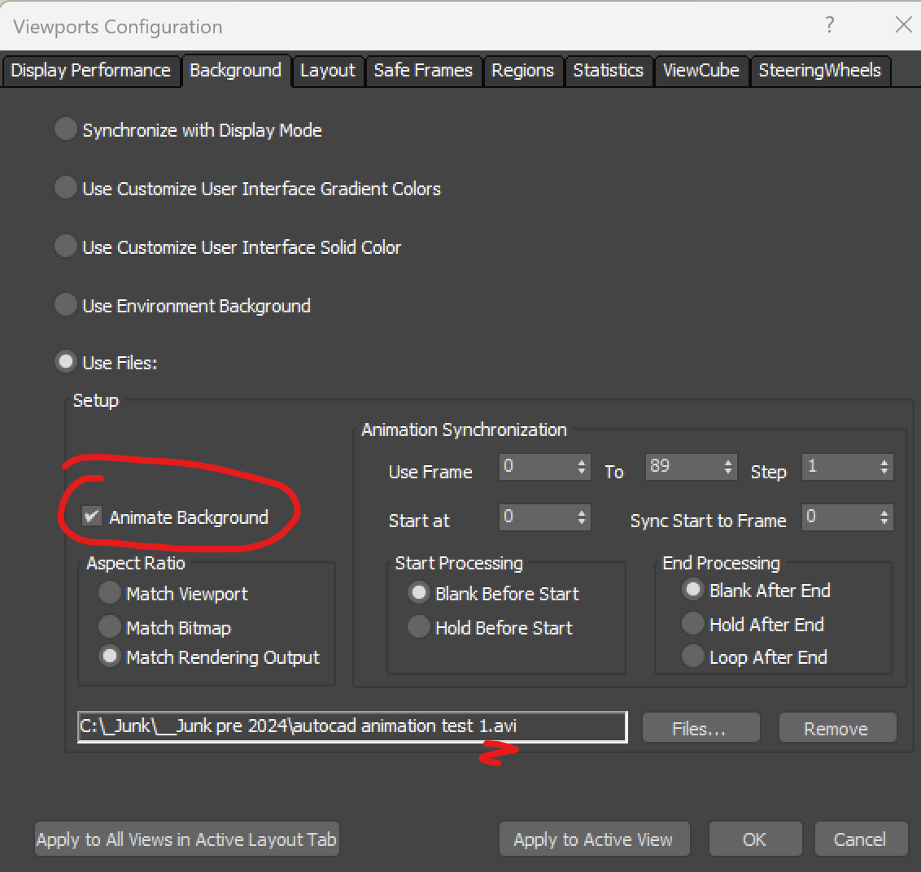
Task: Enable Loop After End option
Action: pos(692,656)
